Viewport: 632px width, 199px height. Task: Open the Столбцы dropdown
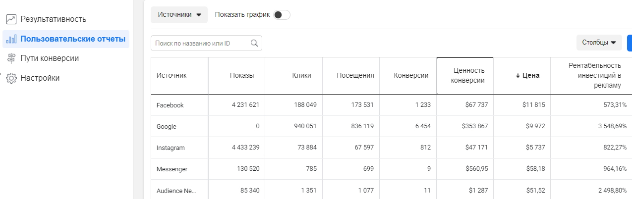coord(599,43)
